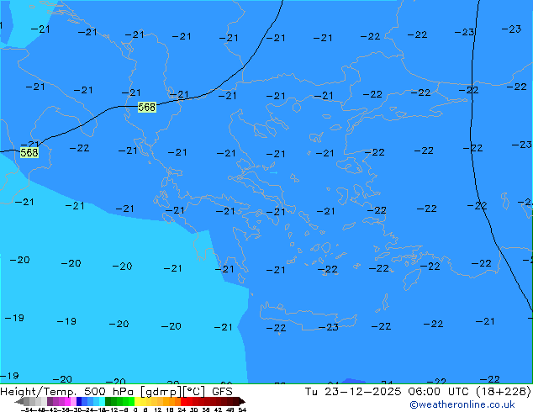Click the '54' legend scale number
The height and width of the screenshot is (412, 533).
tap(242, 410)
